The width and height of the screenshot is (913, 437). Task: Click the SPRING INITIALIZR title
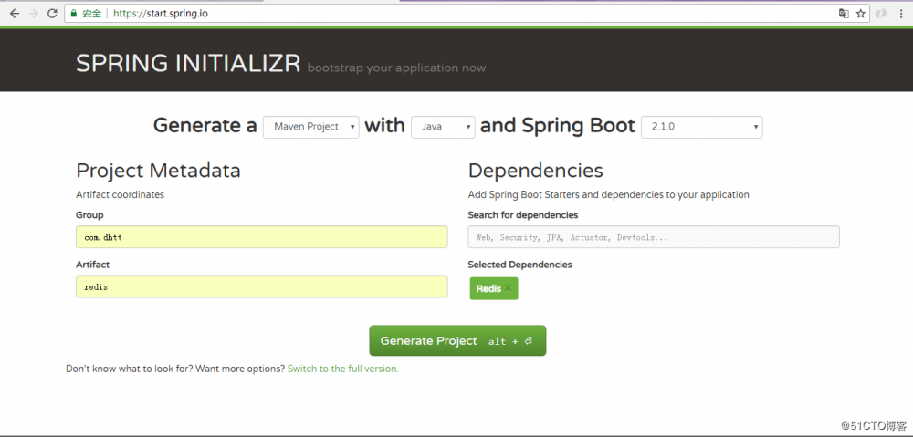click(188, 64)
